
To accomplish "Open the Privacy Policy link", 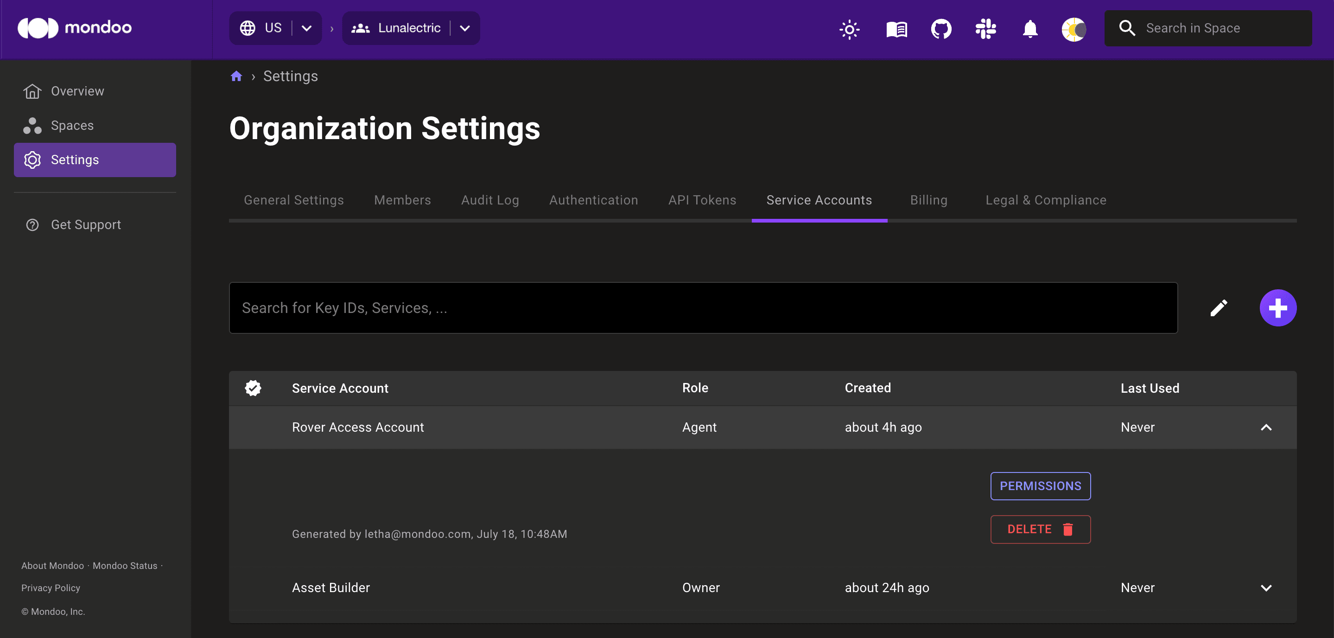I will (50, 587).
